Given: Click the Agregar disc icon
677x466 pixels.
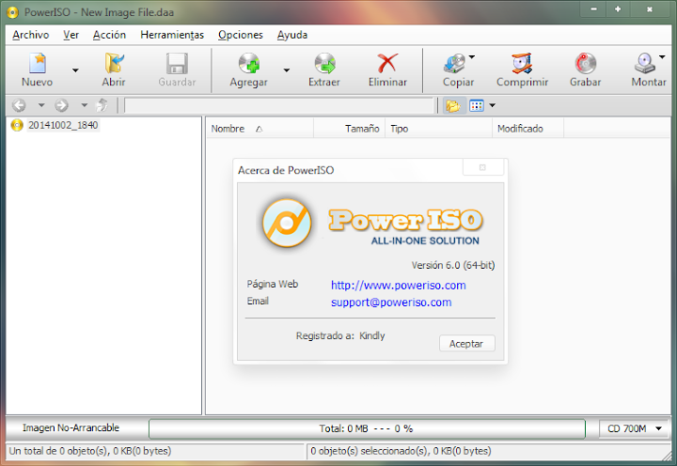Looking at the screenshot, I should (249, 64).
